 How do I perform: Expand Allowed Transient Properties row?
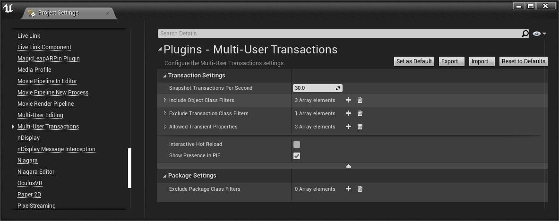(x=165, y=127)
